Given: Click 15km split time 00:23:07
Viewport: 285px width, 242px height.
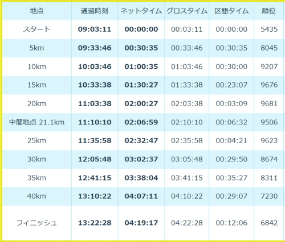Looking at the screenshot, I should click(231, 85).
